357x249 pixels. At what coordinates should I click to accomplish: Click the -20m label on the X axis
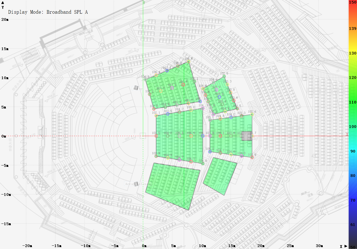[27, 246]
